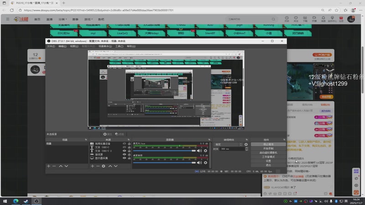Open 麦克风/Aux audio settings gear
Image resolution: width=365 pixels, height=205 pixels.
[206, 151]
